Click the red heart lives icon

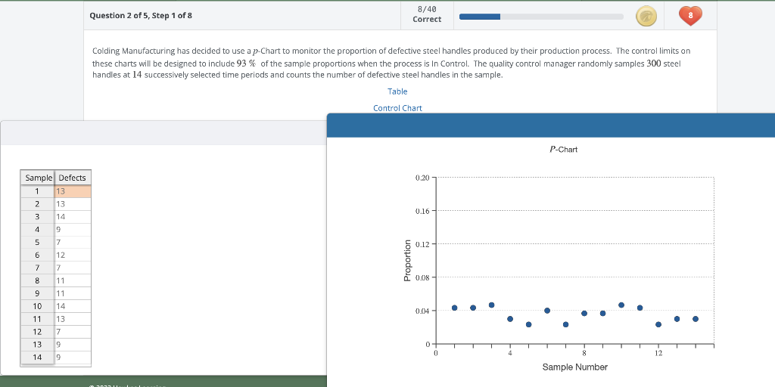point(690,16)
